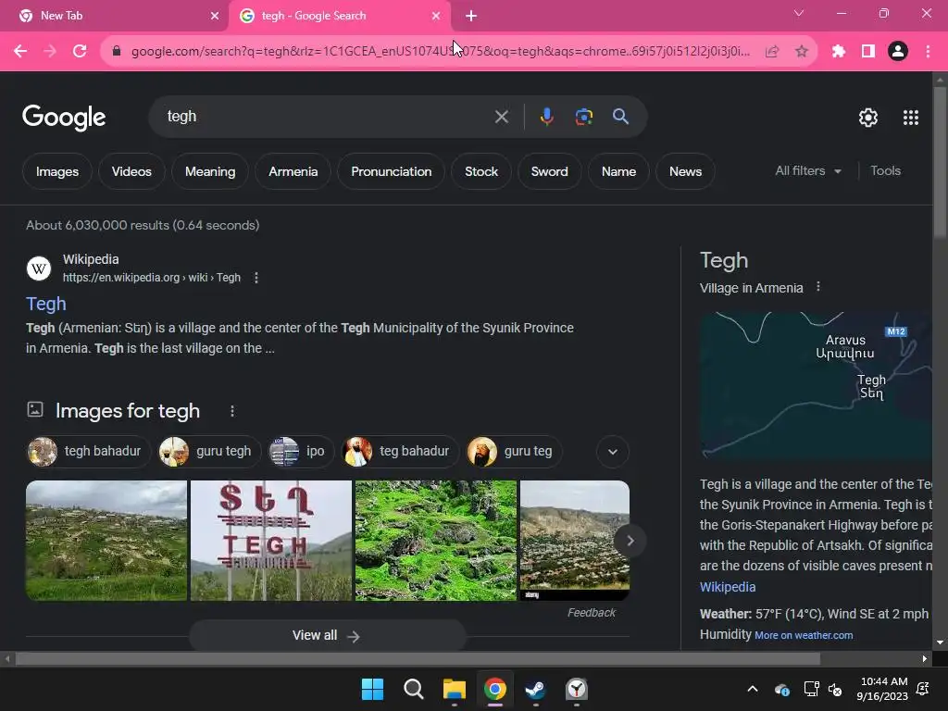Open the Tegh Wikipedia result title

coord(46,304)
